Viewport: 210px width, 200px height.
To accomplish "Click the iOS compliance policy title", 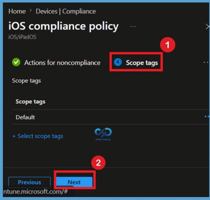I will point(64,26).
